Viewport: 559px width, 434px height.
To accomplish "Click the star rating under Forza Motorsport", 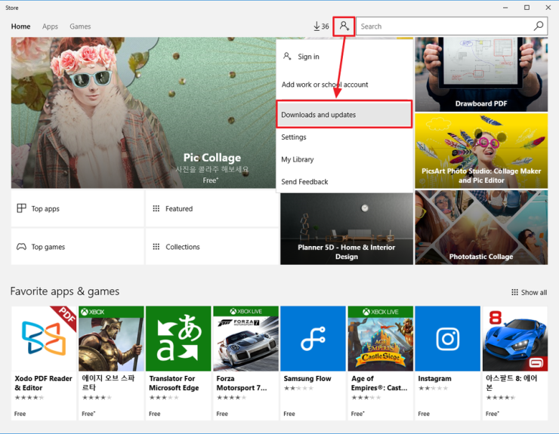I will coord(231,397).
